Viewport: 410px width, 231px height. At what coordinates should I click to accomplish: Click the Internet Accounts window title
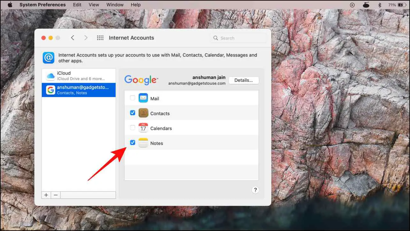132,38
